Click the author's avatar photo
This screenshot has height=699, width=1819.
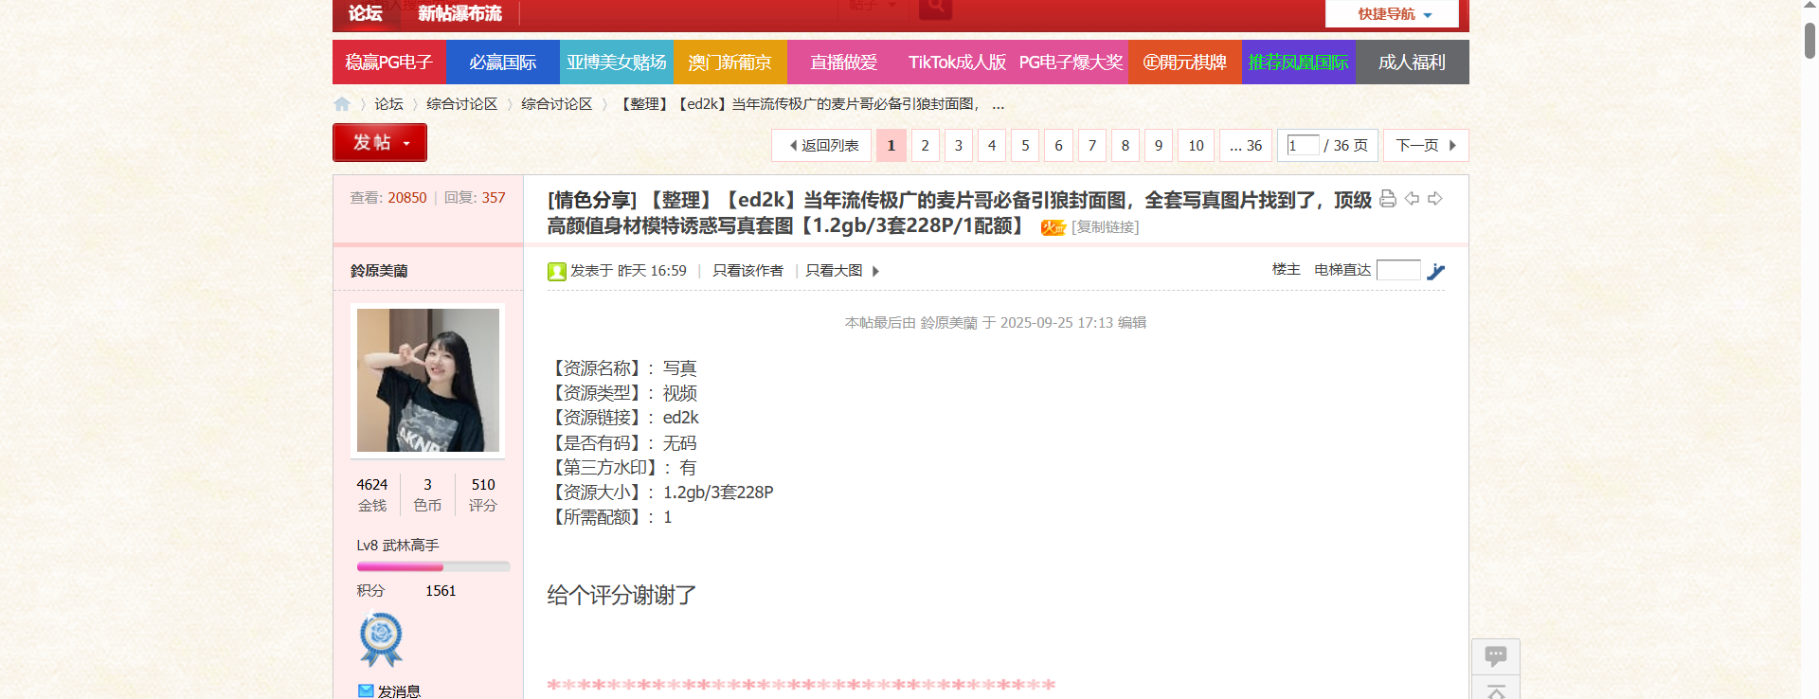(x=428, y=380)
